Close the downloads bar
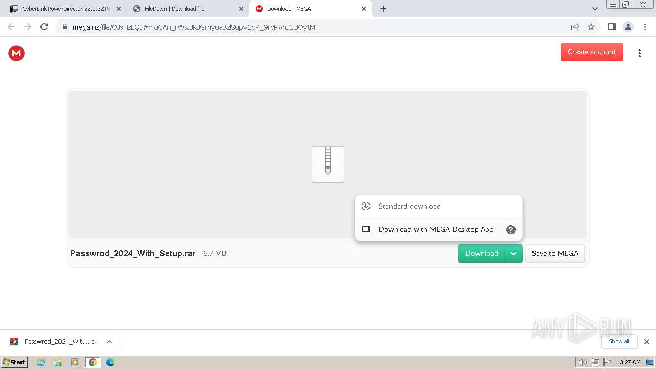This screenshot has width=656, height=369. tap(647, 342)
